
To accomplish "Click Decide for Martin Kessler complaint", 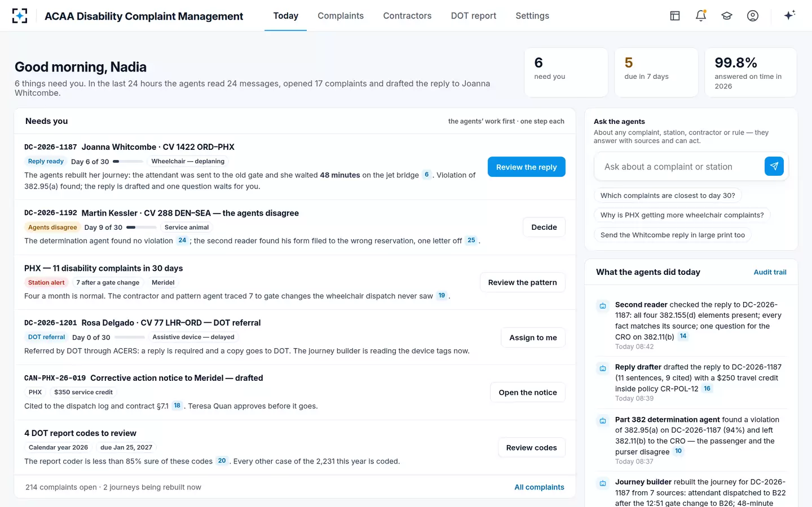I will (x=544, y=227).
